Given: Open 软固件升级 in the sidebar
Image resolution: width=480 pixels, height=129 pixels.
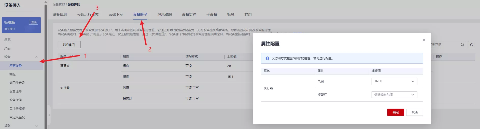Looking at the screenshot, I should click(x=17, y=83).
